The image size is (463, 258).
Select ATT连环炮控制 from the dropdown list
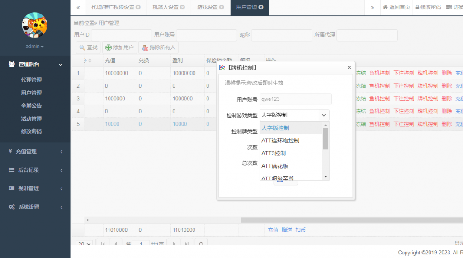[280, 141]
